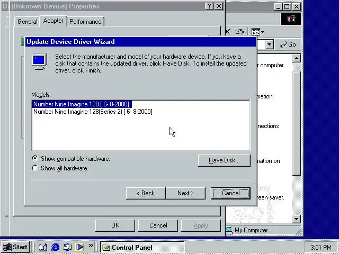Click Control Panel taskbar button
Image resolution: width=339 pixels, height=254 pixels.
142,248
